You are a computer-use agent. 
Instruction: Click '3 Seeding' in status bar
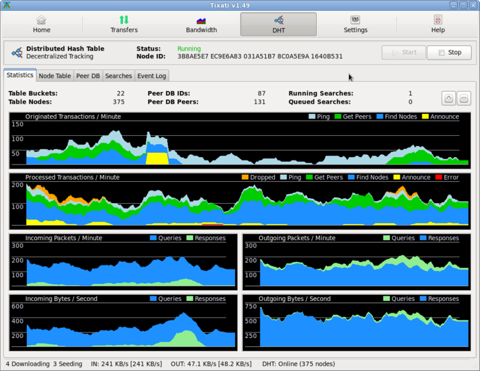point(68,364)
